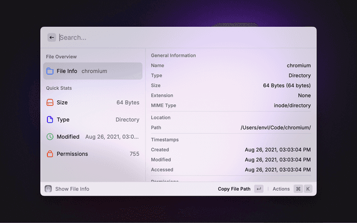Click the Permissions lock icon
The image size is (357, 223).
[50, 154]
